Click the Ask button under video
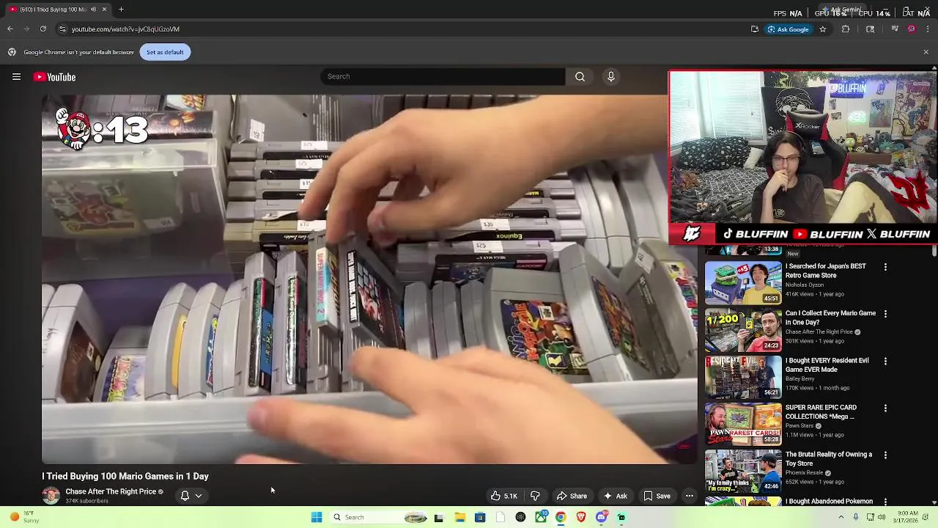 point(615,496)
